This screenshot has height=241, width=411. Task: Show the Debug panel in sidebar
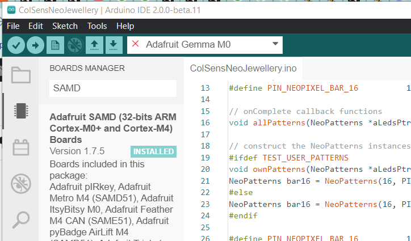(21, 183)
